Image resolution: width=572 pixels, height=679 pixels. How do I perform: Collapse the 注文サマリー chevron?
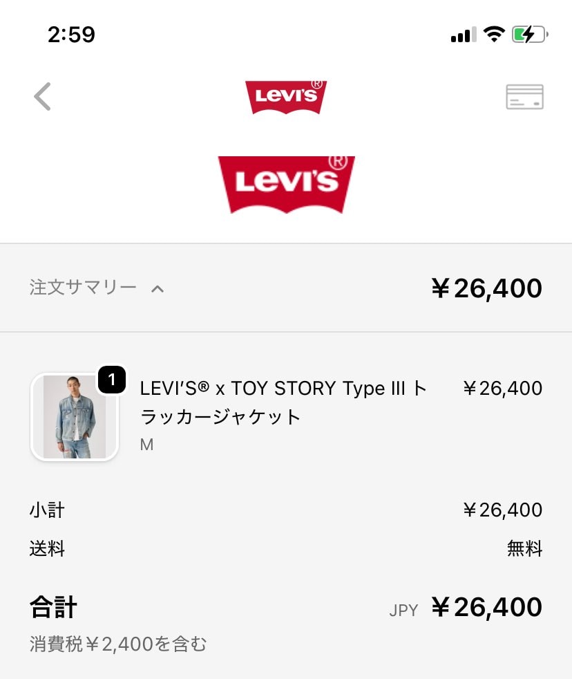pos(158,288)
